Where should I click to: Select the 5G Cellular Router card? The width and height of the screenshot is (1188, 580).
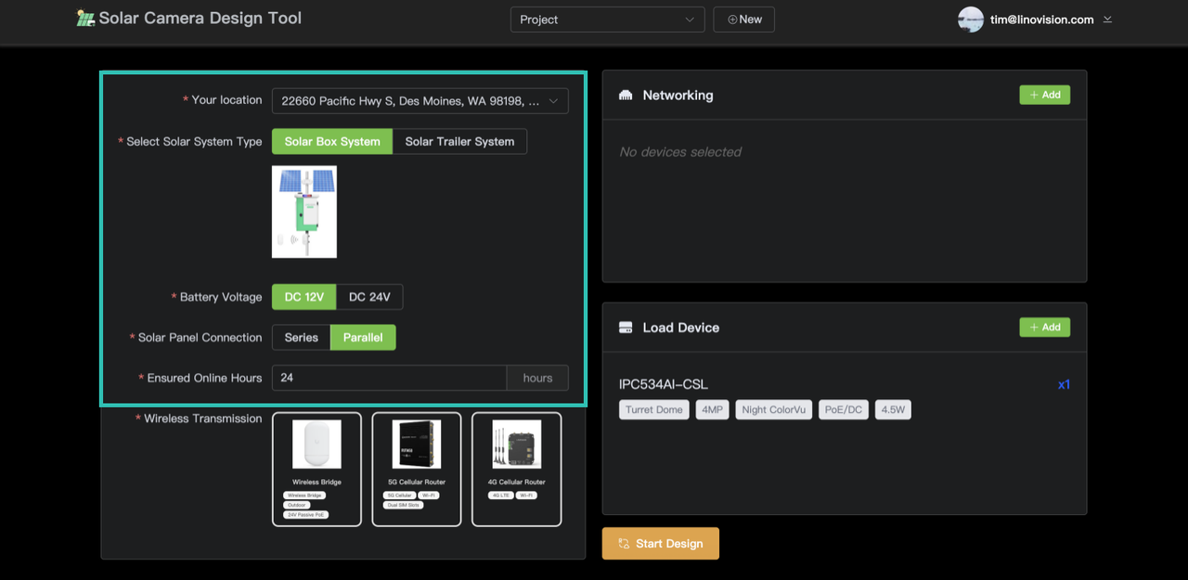coord(417,469)
